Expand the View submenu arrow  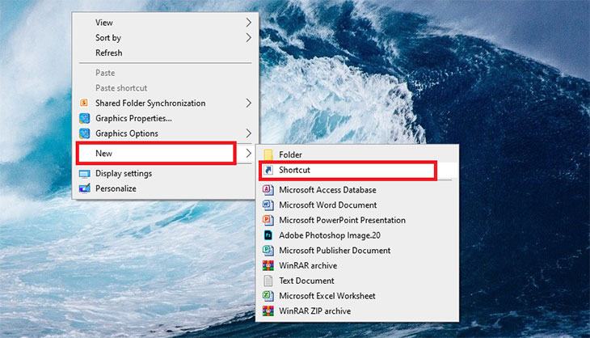[x=249, y=23]
